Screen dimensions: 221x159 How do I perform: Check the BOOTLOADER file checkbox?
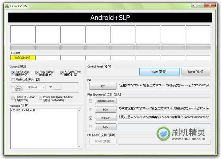coord(90,101)
